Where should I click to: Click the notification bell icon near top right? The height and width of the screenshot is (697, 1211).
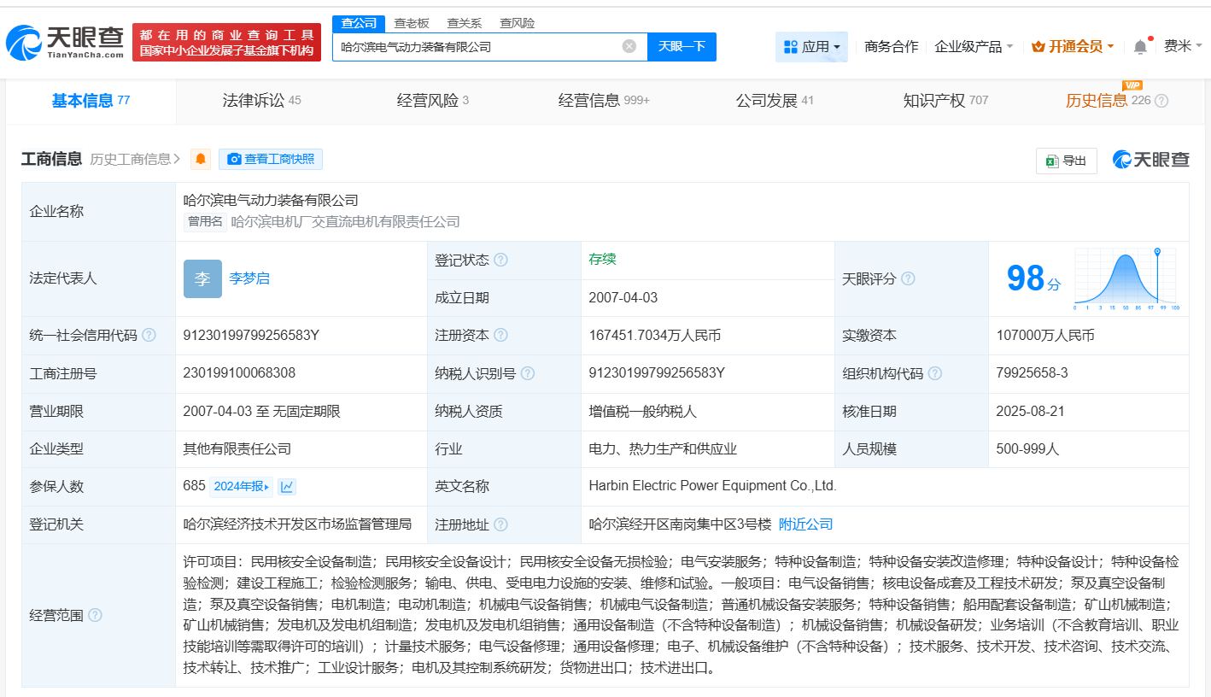(x=1140, y=46)
